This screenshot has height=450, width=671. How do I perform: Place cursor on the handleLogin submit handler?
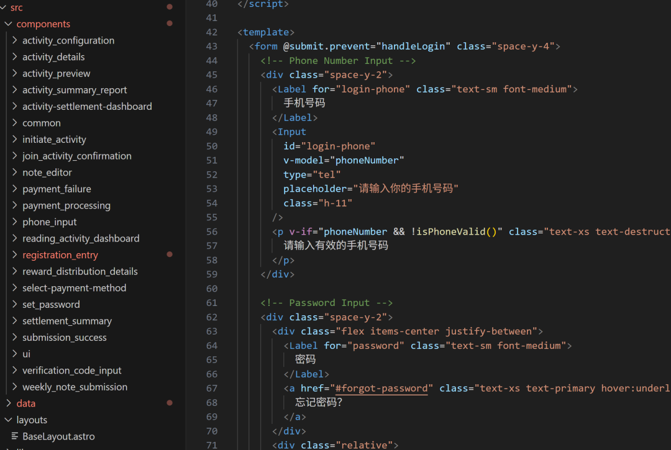[413, 47]
